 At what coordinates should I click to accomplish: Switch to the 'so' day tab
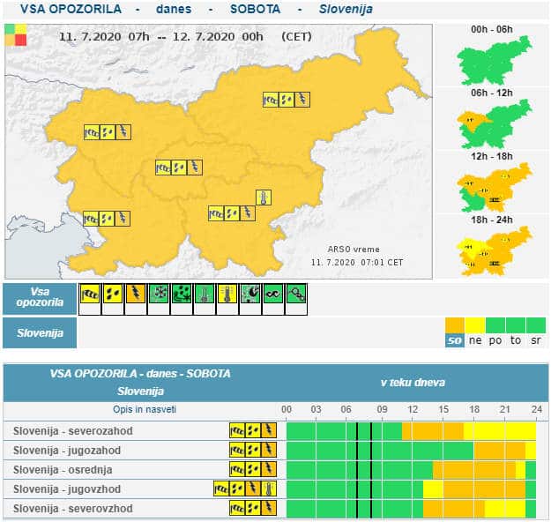455,340
